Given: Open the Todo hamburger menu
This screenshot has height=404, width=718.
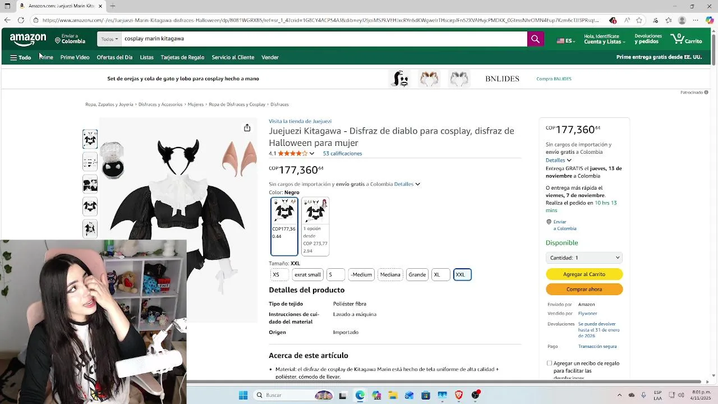Looking at the screenshot, I should pyautogui.click(x=21, y=57).
